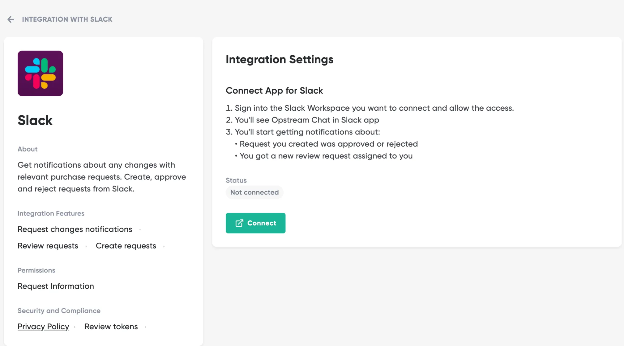Viewport: 624px width, 346px height.
Task: Click Request Information permission text
Action: (x=56, y=286)
